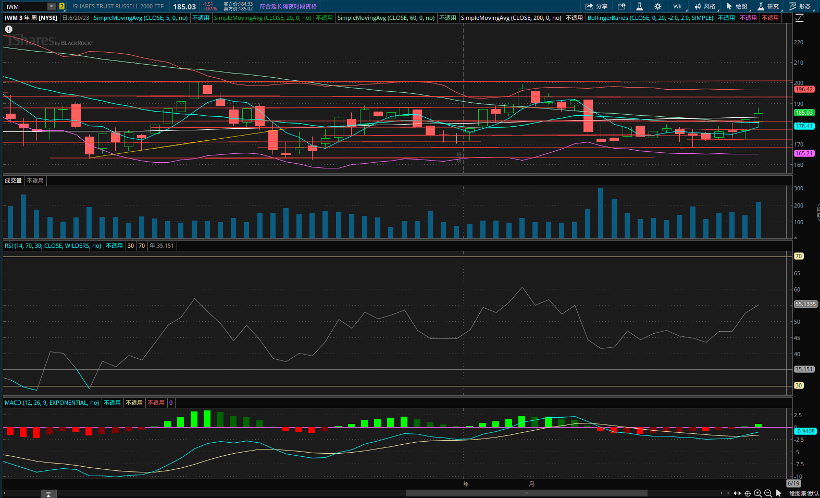
Task: Select the pointer cursor tool at bottom
Action: tap(779, 493)
